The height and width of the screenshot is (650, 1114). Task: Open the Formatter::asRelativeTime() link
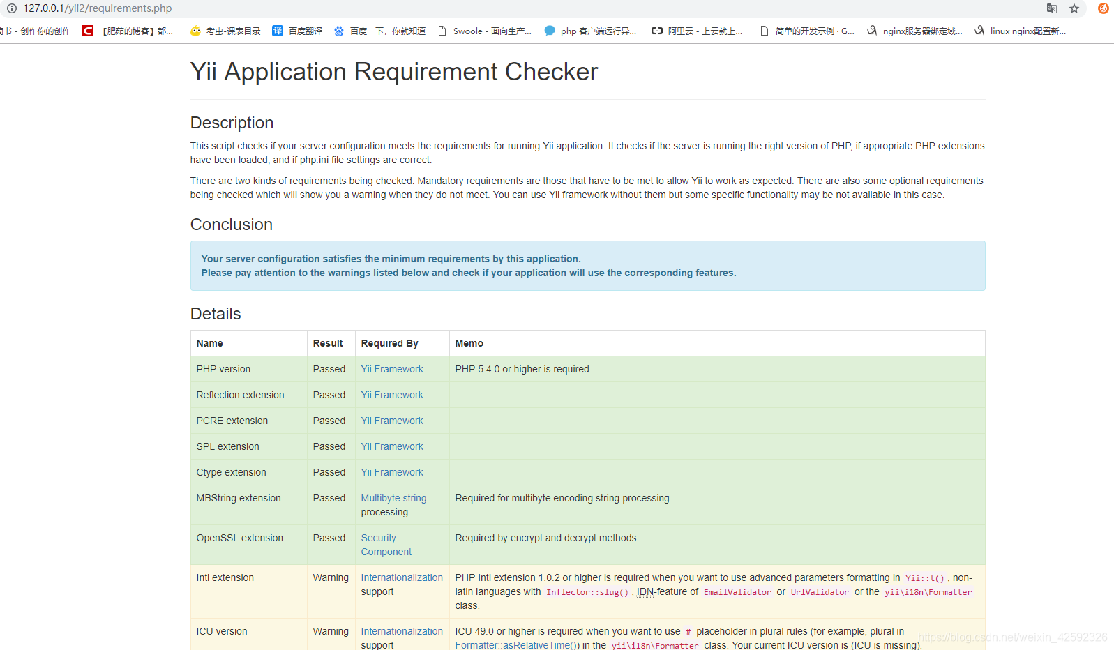tap(517, 645)
